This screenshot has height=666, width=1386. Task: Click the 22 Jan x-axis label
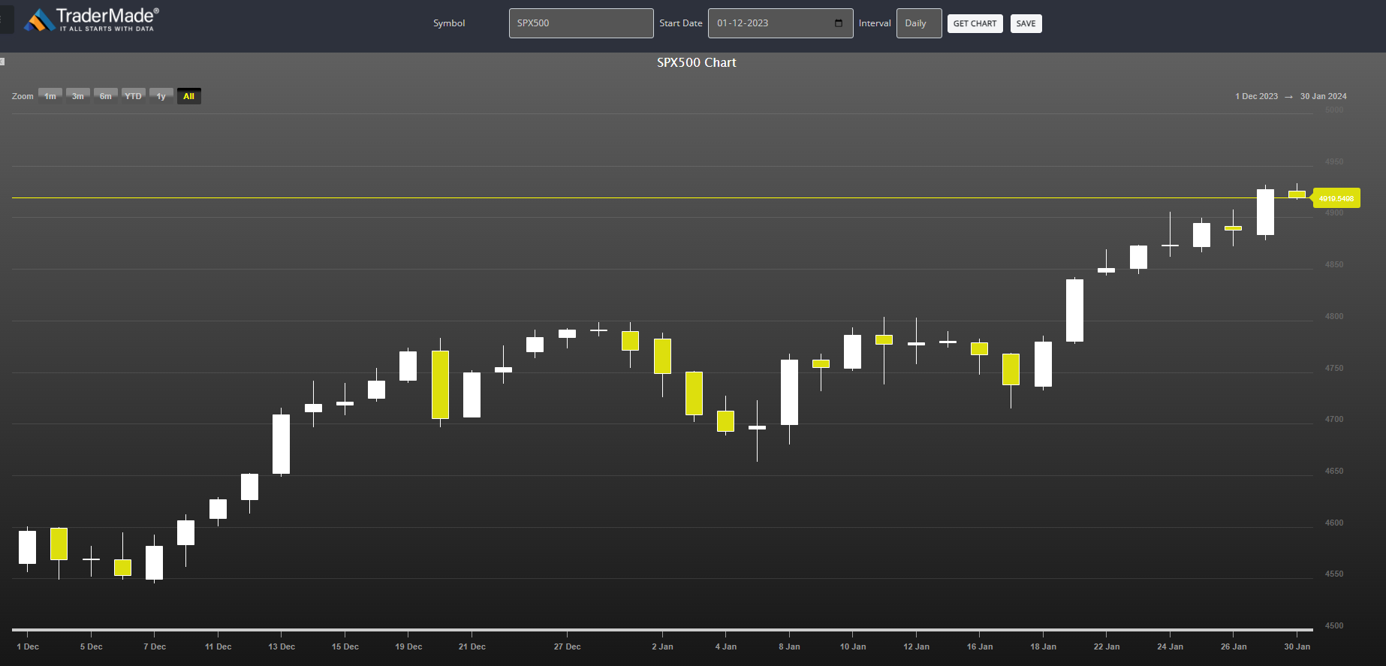[x=1107, y=646]
